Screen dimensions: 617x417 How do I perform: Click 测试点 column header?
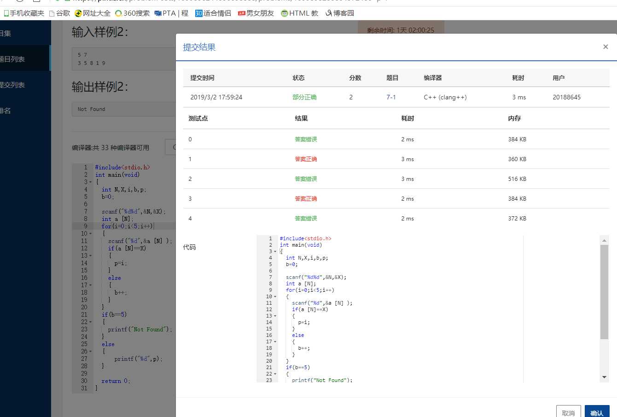point(198,118)
